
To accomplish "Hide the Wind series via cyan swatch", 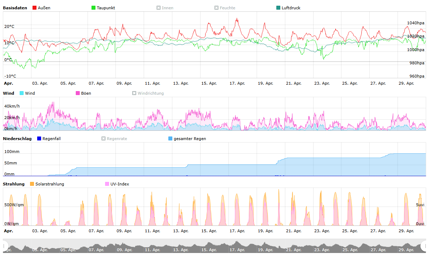I will click(x=22, y=93).
